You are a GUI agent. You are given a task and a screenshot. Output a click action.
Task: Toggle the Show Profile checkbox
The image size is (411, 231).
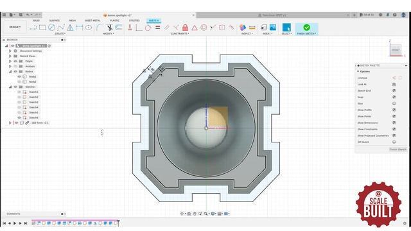coord(394,110)
